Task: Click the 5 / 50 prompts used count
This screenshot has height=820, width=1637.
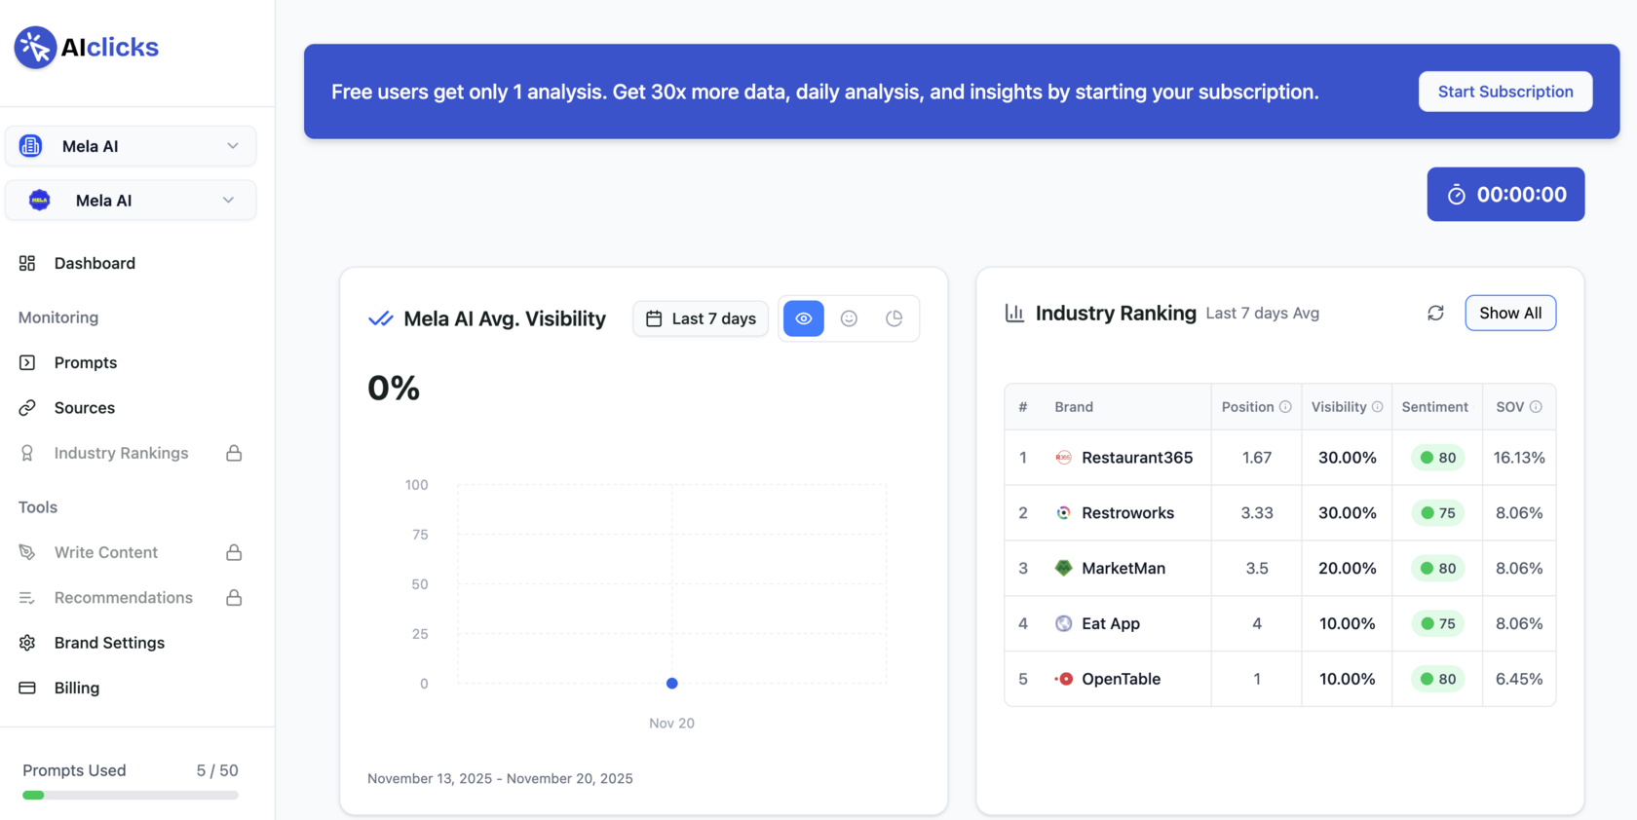Action: (217, 770)
